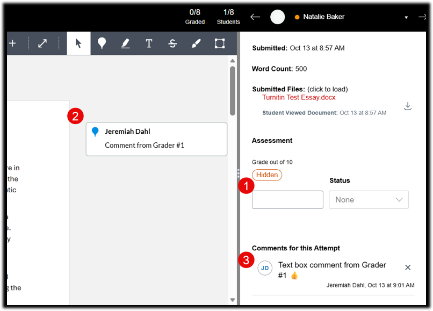Select the free draw brush tool
The width and height of the screenshot is (433, 311).
[196, 44]
